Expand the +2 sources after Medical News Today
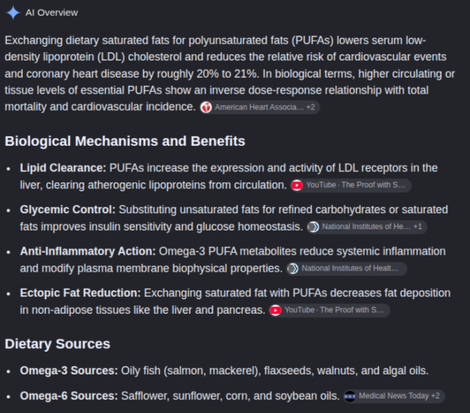The image size is (470, 413). click(435, 396)
